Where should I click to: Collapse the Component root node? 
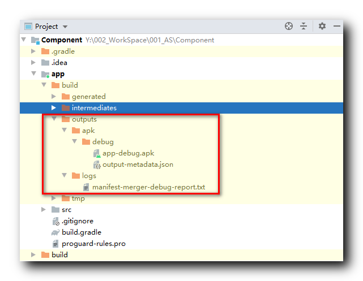23,40
